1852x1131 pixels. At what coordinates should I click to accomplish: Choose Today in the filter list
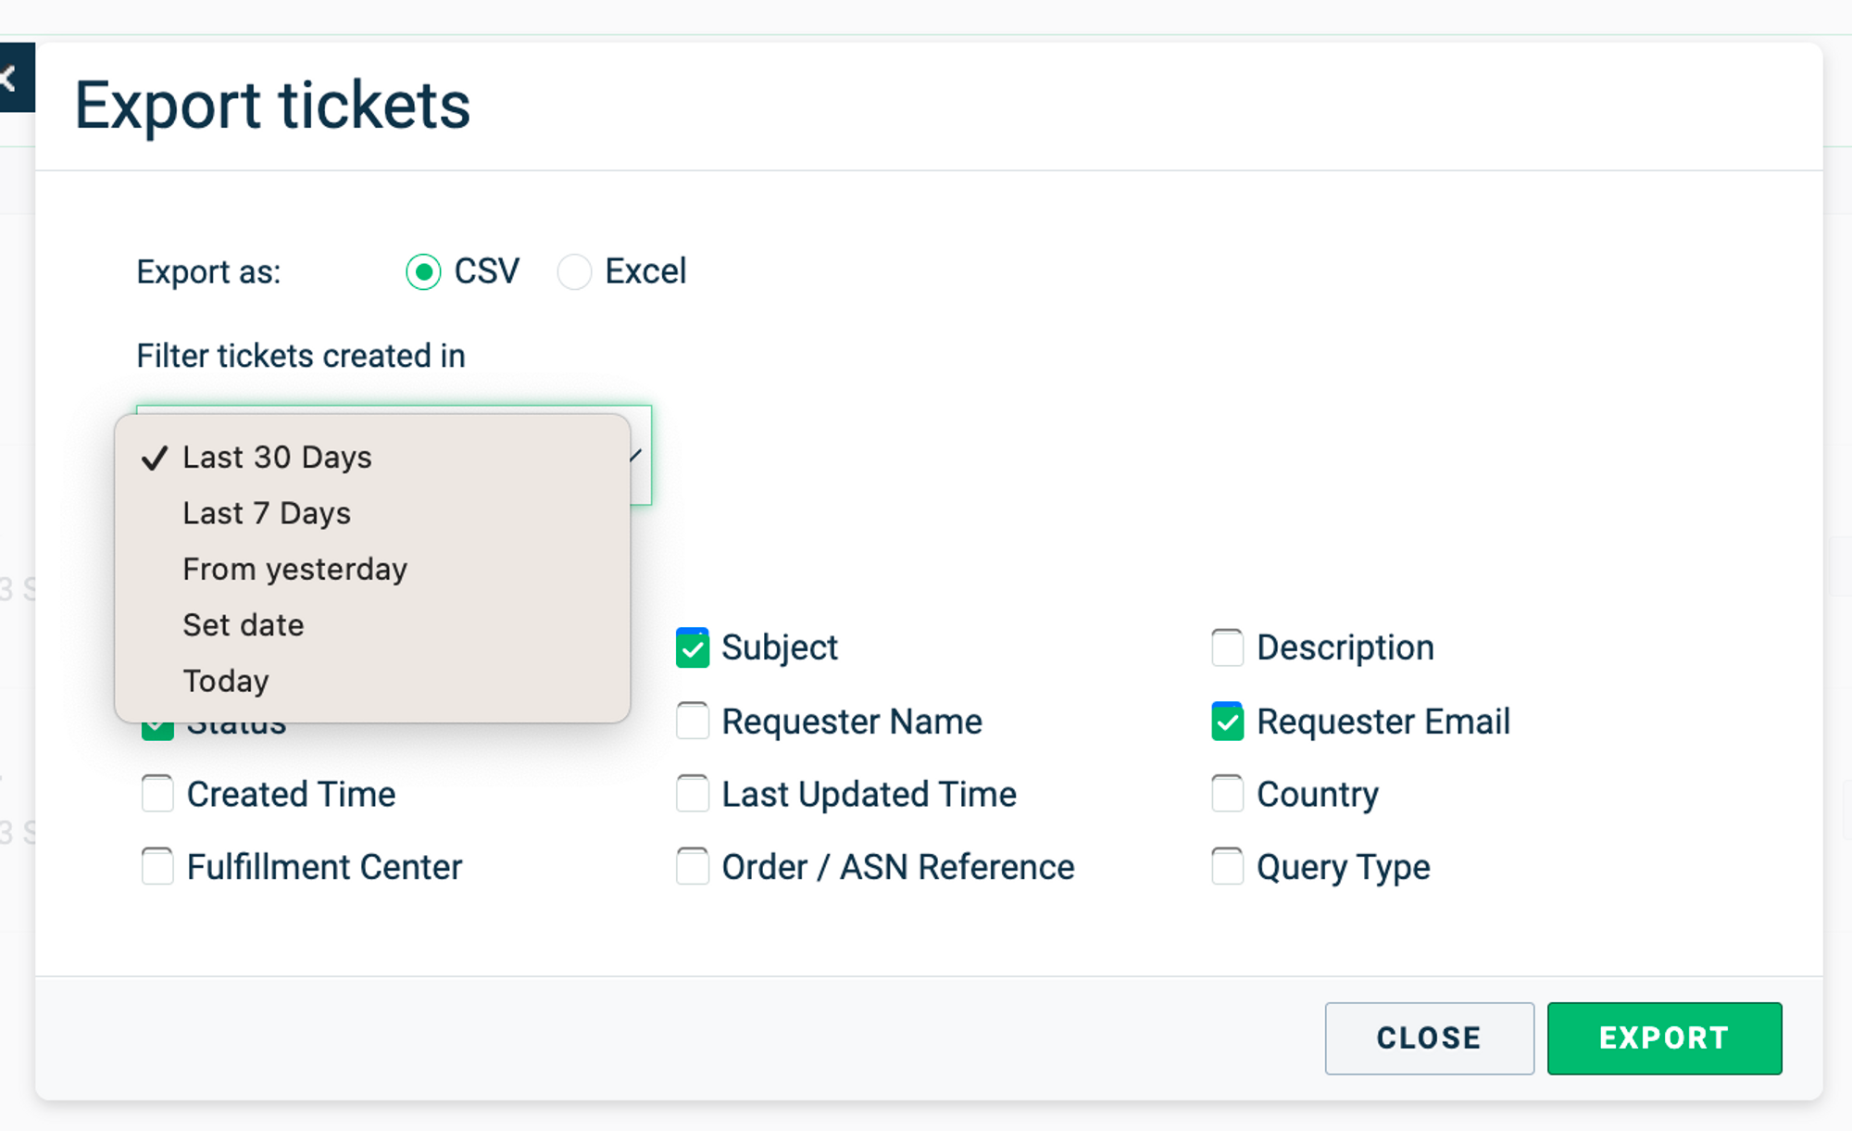[225, 681]
